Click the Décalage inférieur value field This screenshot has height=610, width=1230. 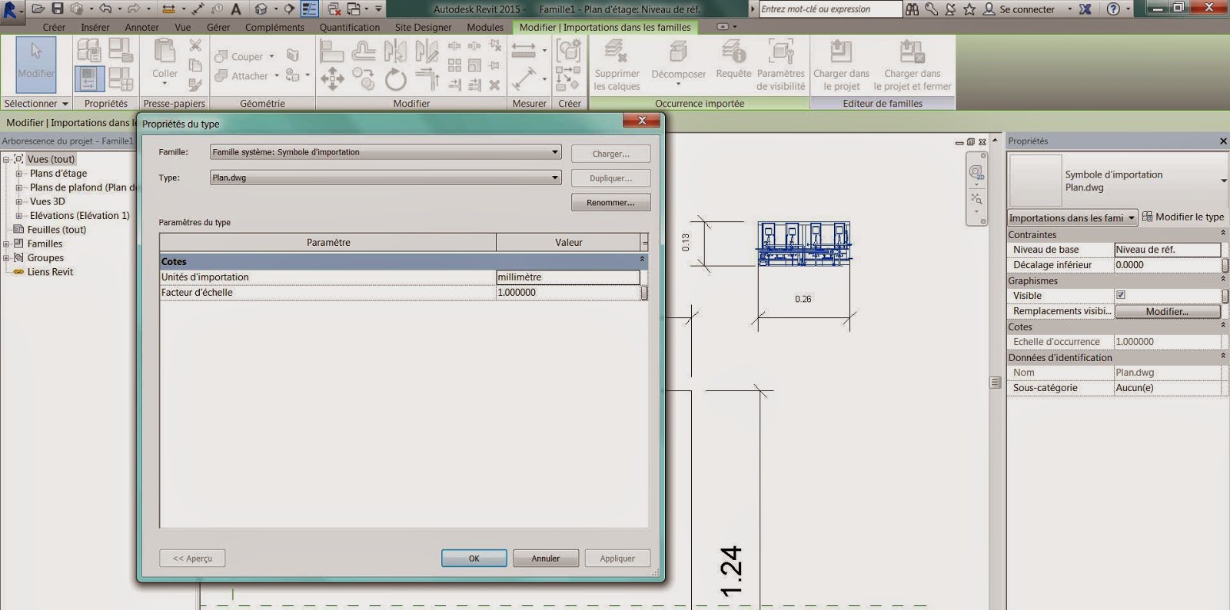[x=1167, y=265]
